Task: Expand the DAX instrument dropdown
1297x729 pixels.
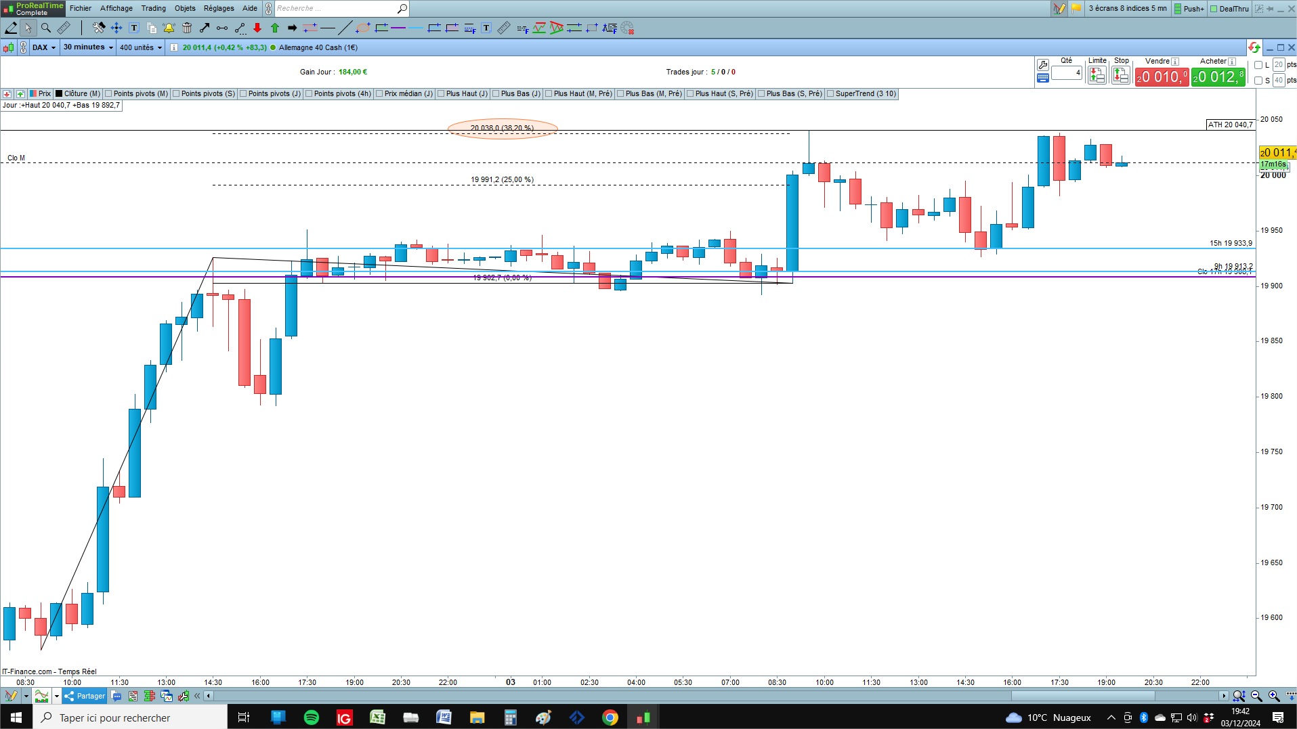Action: click(44, 47)
